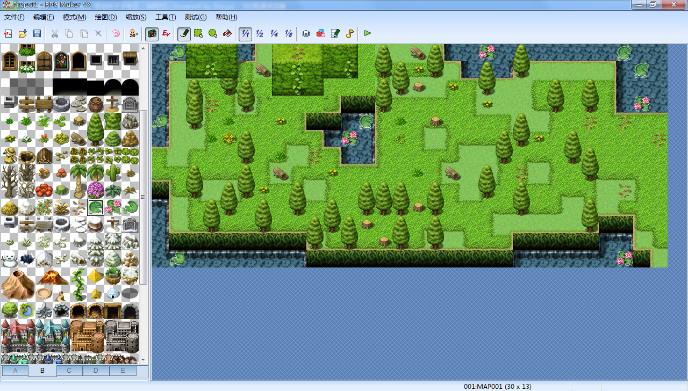Select the Rectangle drawing tool
The image size is (688, 391).
198,33
